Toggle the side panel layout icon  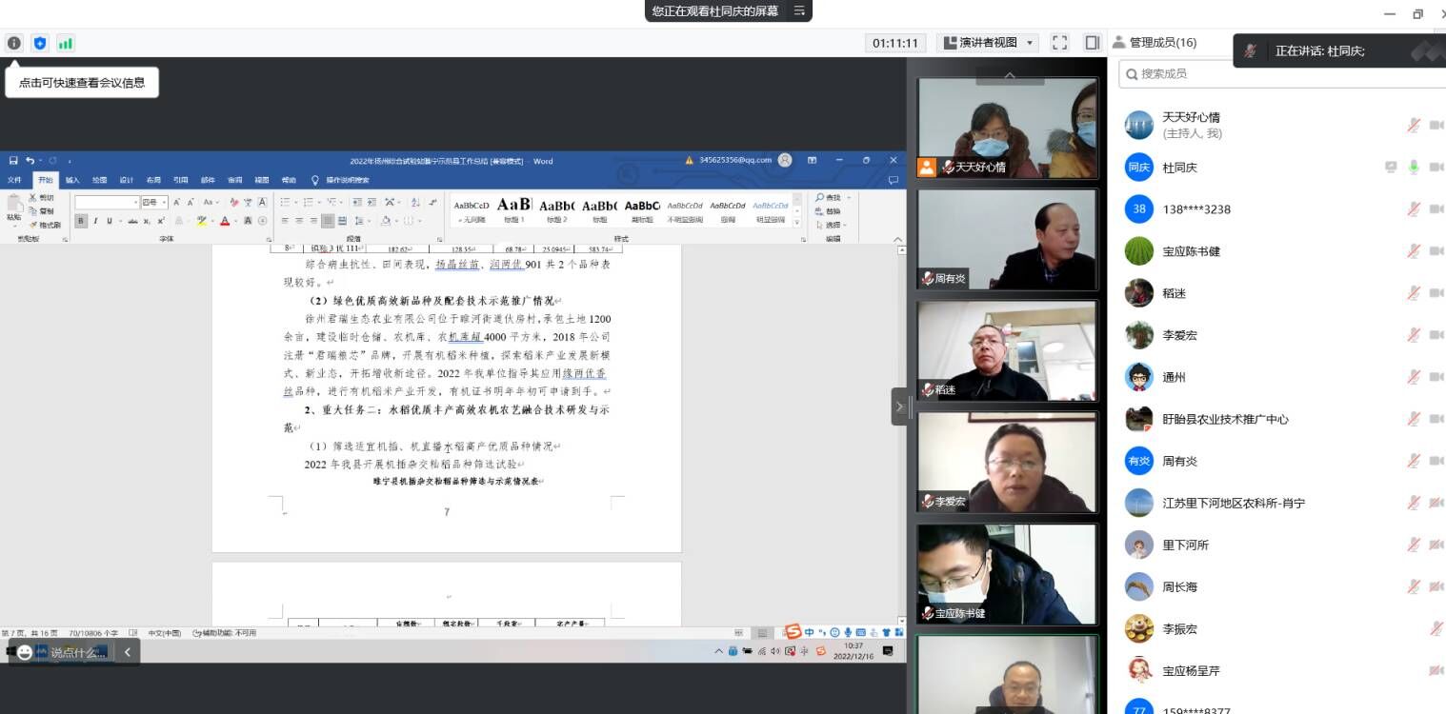(1092, 43)
